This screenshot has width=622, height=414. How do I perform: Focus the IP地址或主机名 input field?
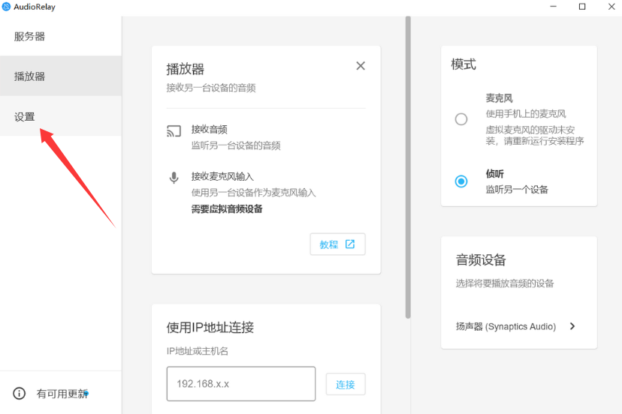(x=241, y=383)
